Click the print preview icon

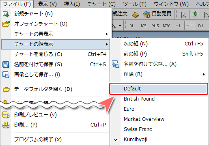pyautogui.click(x=6, y=115)
